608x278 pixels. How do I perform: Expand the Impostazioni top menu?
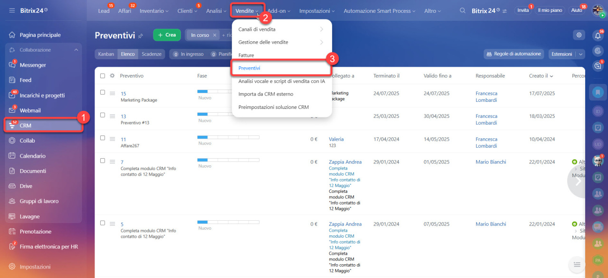click(x=317, y=11)
